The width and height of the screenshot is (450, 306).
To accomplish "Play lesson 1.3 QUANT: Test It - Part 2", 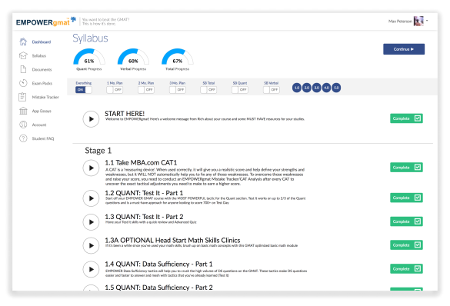I will (91, 222).
